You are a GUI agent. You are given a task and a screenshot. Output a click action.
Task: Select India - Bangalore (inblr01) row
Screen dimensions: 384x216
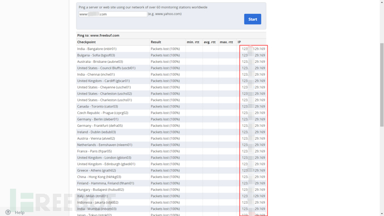171,49
